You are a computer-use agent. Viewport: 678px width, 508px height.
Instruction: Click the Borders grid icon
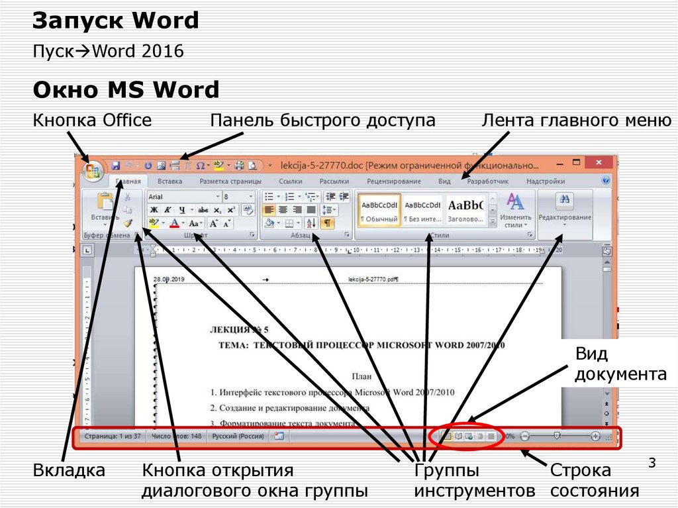(290, 223)
